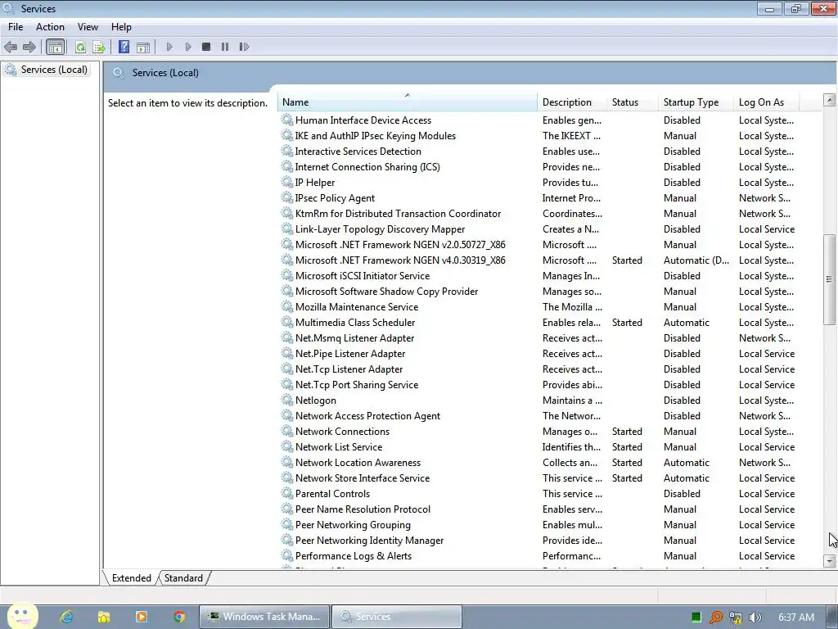The image size is (838, 629).
Task: Click the gear icon beside IP Helper
Action: click(x=287, y=183)
